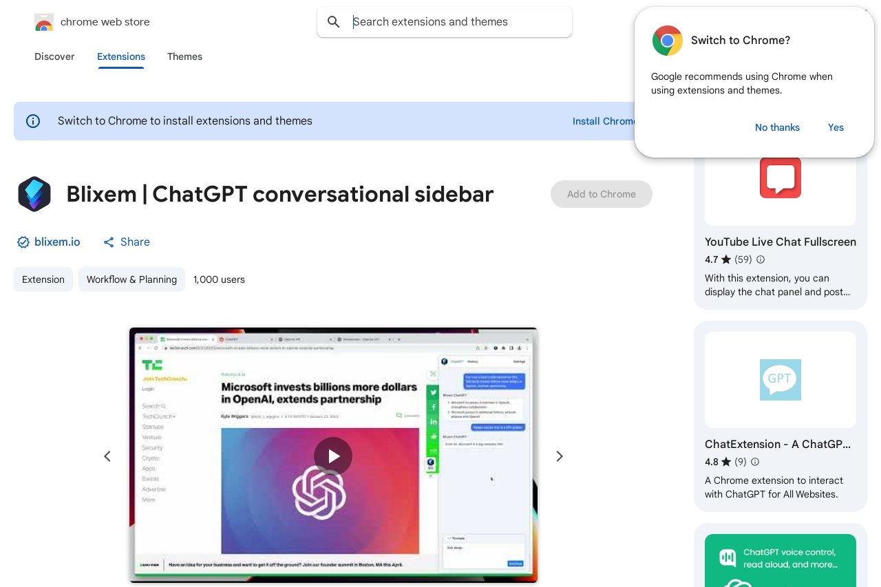Screen dimensions: 881x587
Task: Click the 'Switch to Chrome?' popup heading
Action: 741,41
